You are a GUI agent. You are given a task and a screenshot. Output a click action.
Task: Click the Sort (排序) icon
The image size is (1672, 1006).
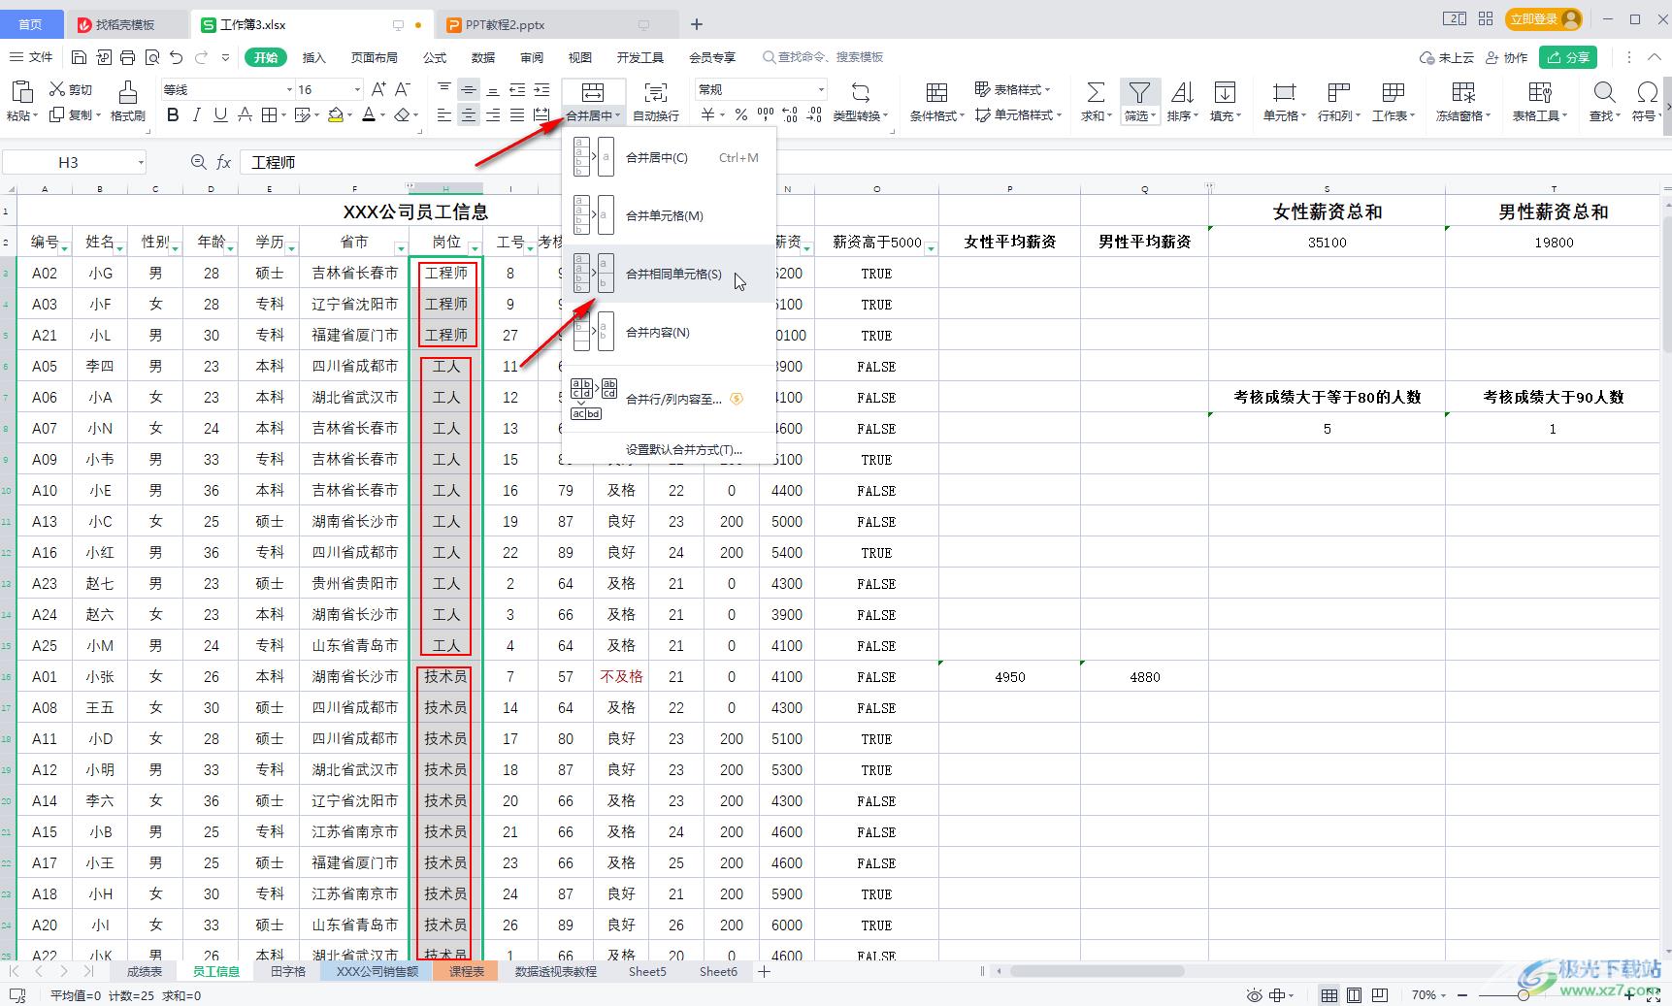(x=1182, y=92)
